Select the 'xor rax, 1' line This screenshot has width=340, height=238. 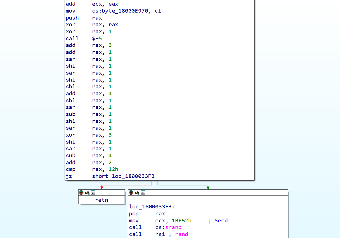point(89,32)
